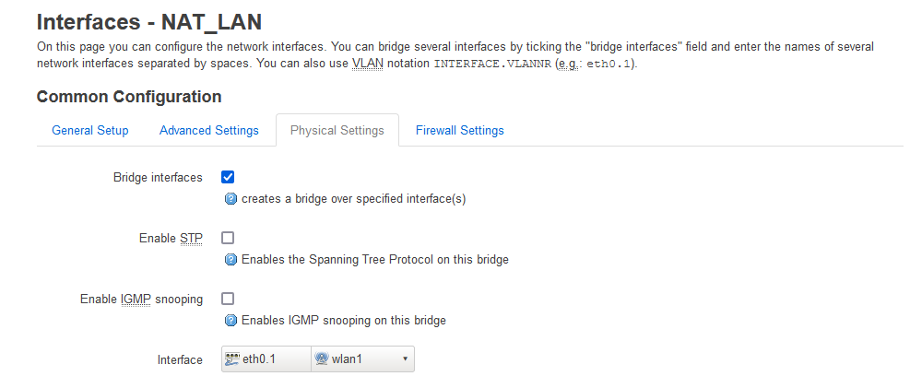Tick the Enable IGMP snooping checkbox

228,299
